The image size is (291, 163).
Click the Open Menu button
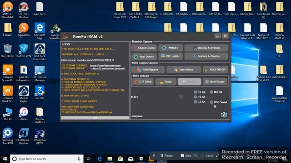(x=184, y=70)
